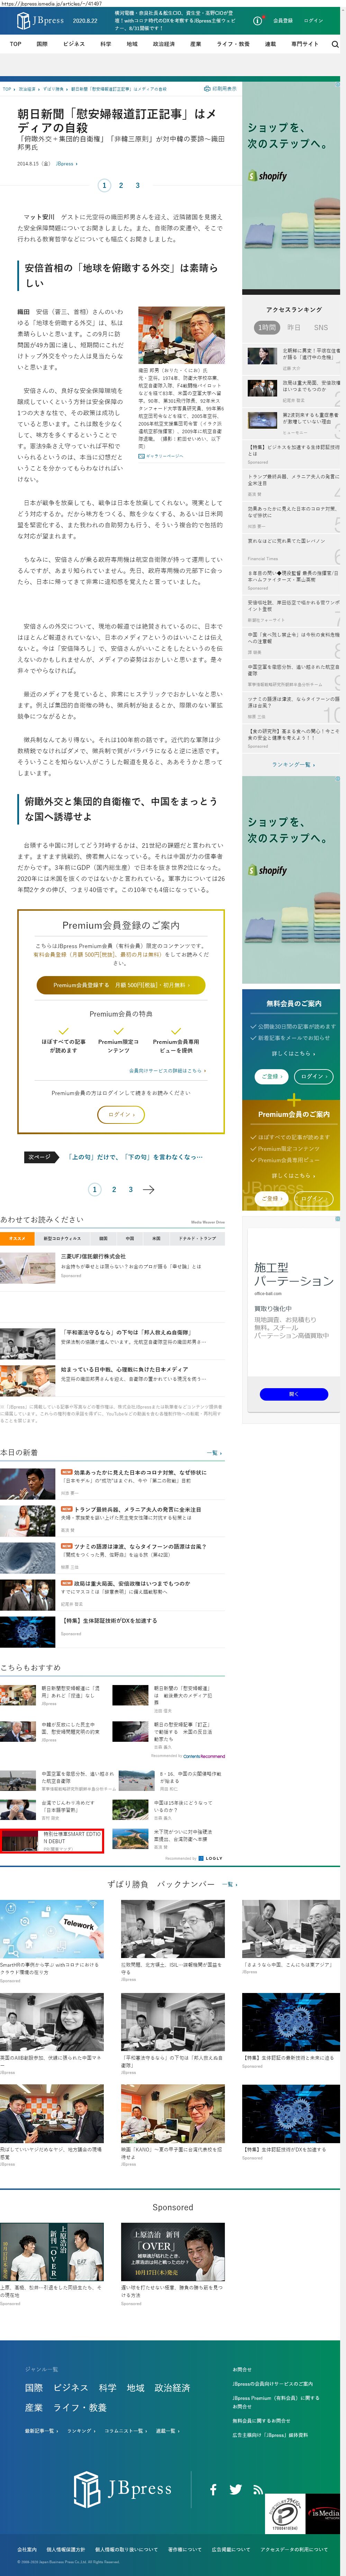Open the 科学 navigation item

tap(105, 44)
